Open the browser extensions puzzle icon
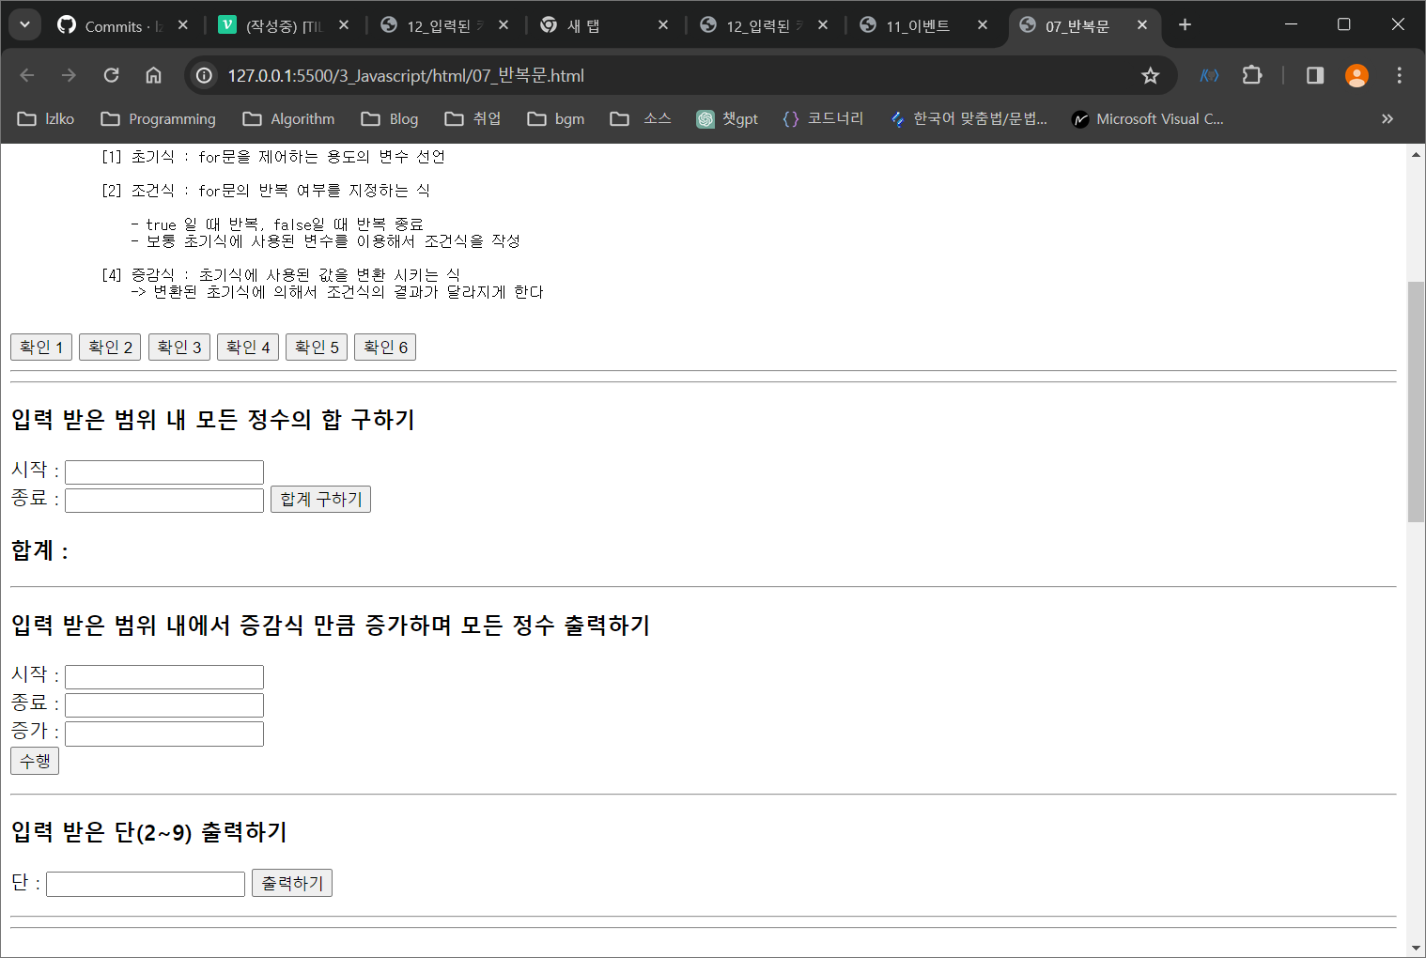 point(1253,75)
